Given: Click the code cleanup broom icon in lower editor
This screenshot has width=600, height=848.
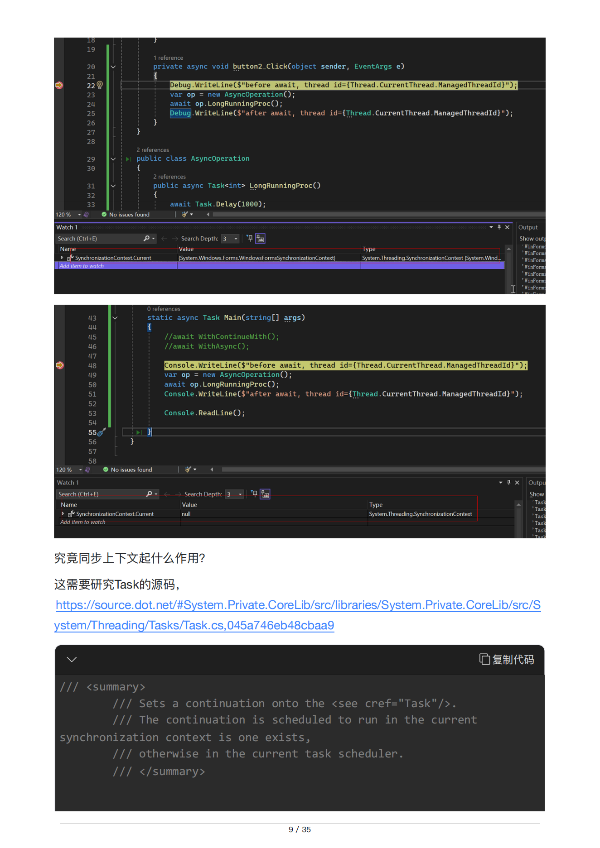Looking at the screenshot, I should [188, 470].
